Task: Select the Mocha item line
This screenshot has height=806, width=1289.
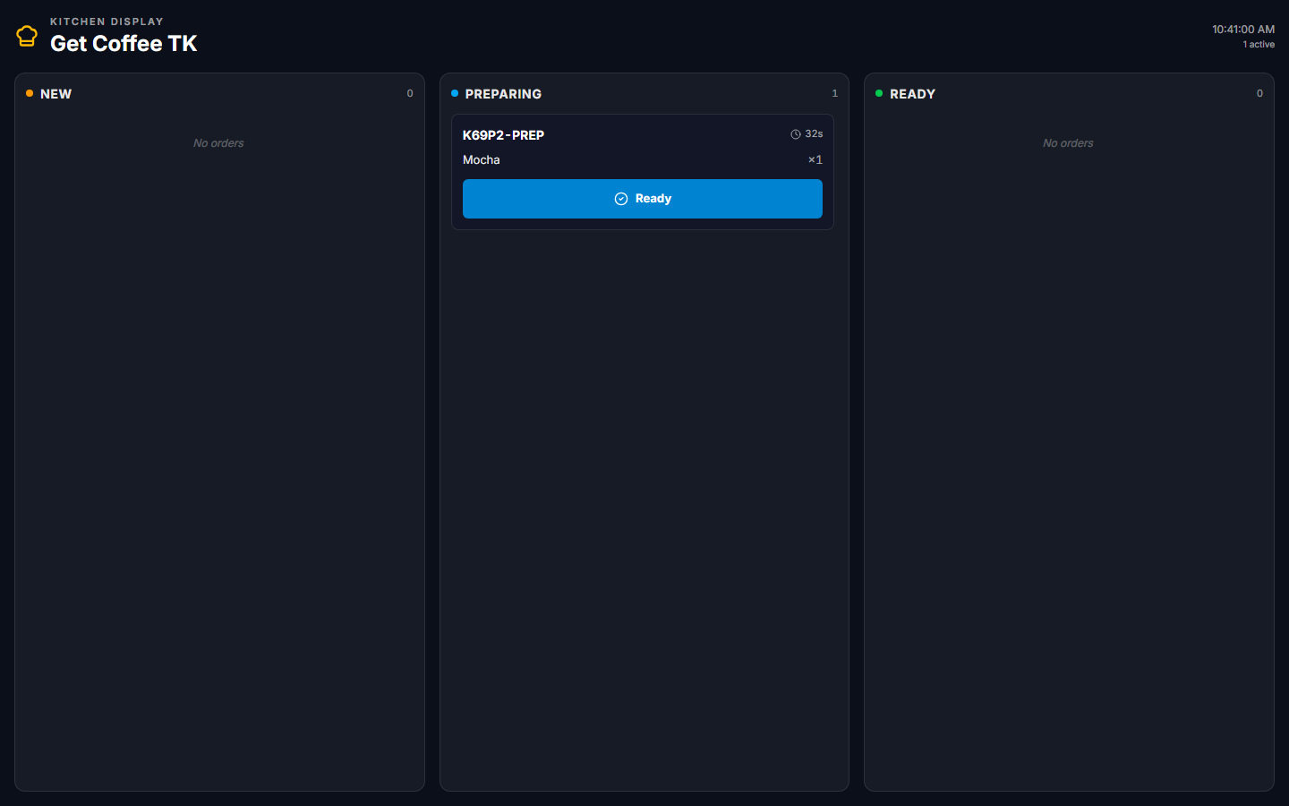Action: coord(482,160)
